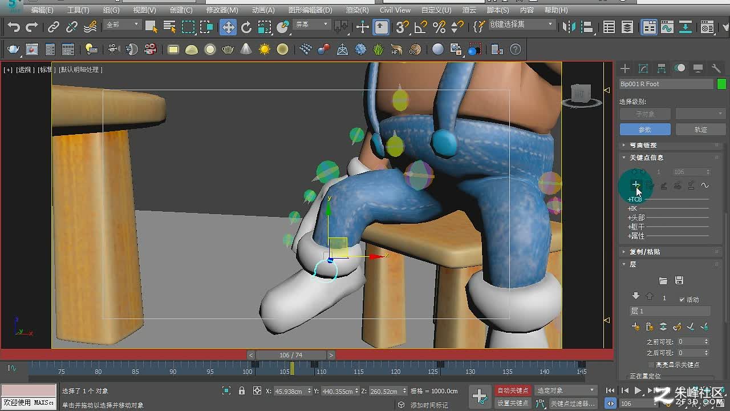Open the Select by Name list
The width and height of the screenshot is (730, 411).
(169, 27)
